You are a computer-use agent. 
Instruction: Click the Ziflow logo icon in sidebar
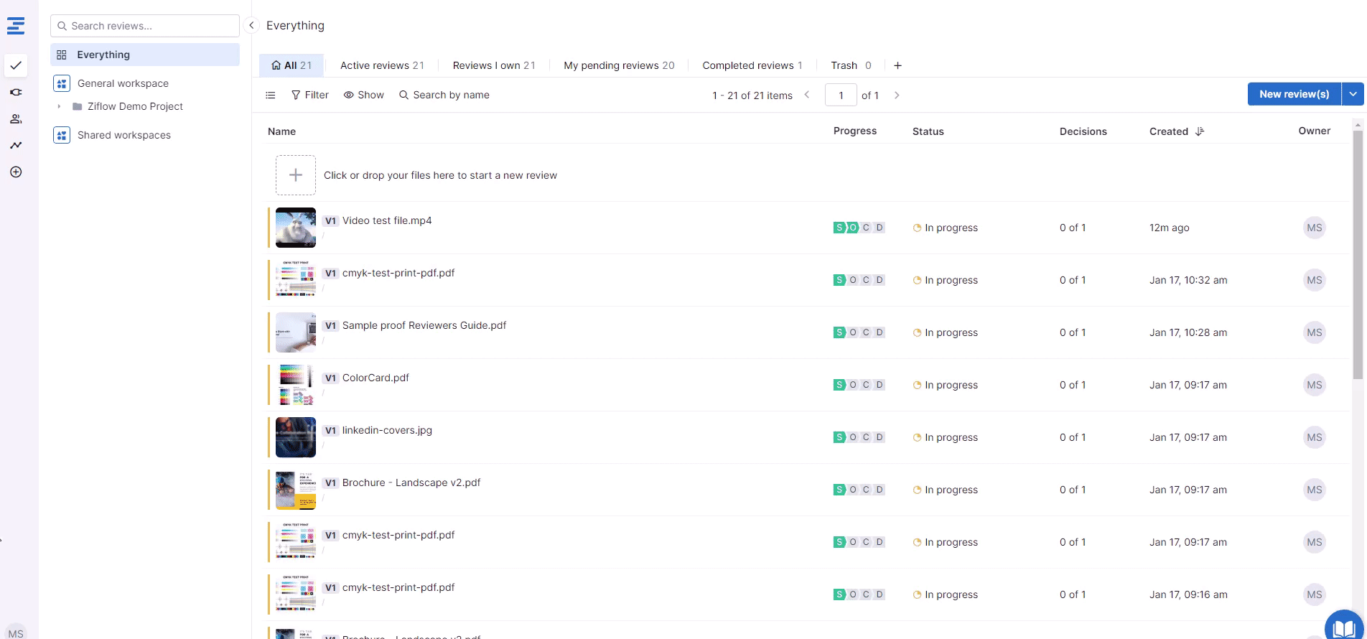pos(16,26)
